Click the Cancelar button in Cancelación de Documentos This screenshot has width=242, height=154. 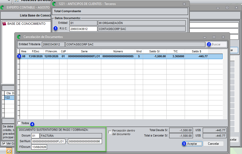(x=213, y=144)
